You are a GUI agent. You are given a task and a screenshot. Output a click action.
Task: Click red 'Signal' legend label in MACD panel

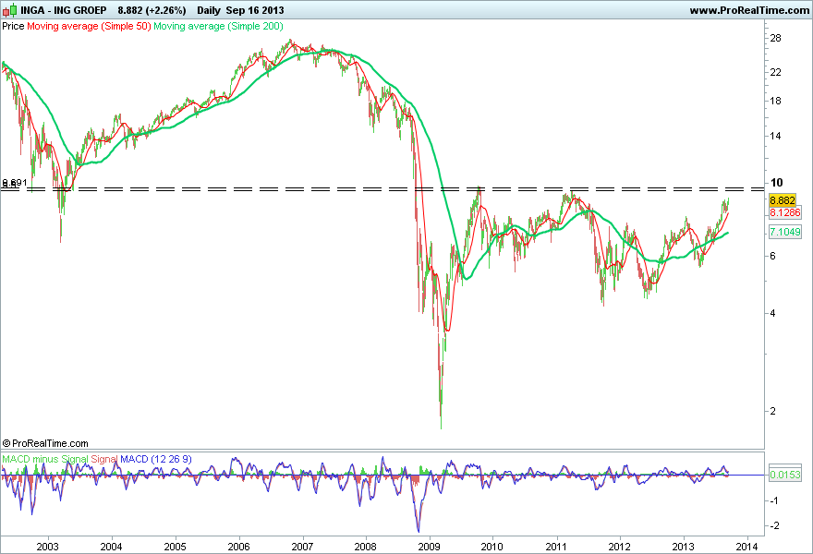tap(104, 459)
